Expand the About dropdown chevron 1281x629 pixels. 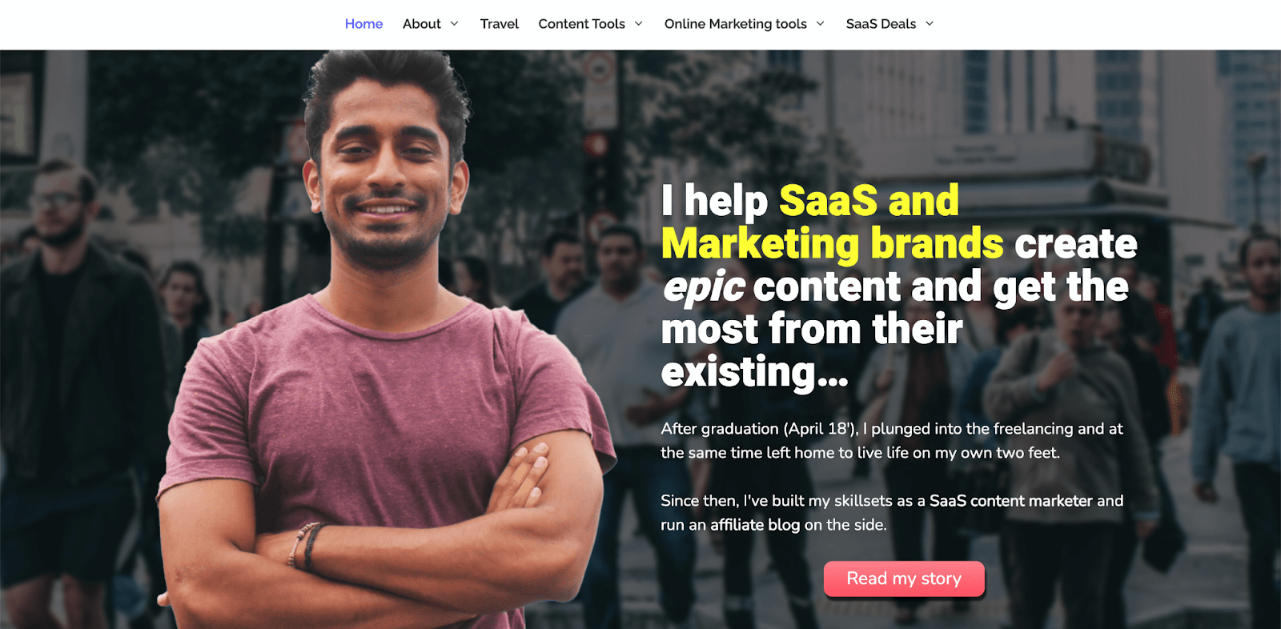coord(454,24)
